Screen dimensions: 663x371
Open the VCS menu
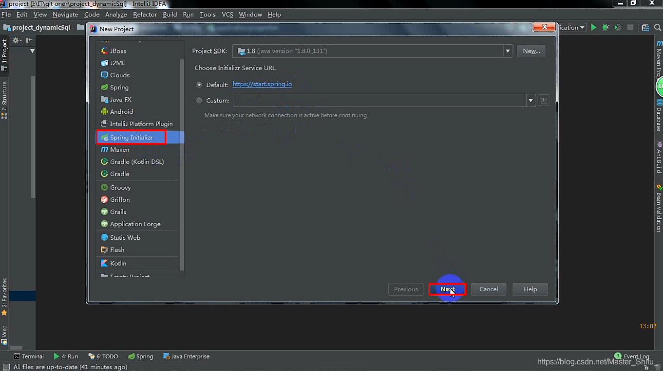point(227,15)
